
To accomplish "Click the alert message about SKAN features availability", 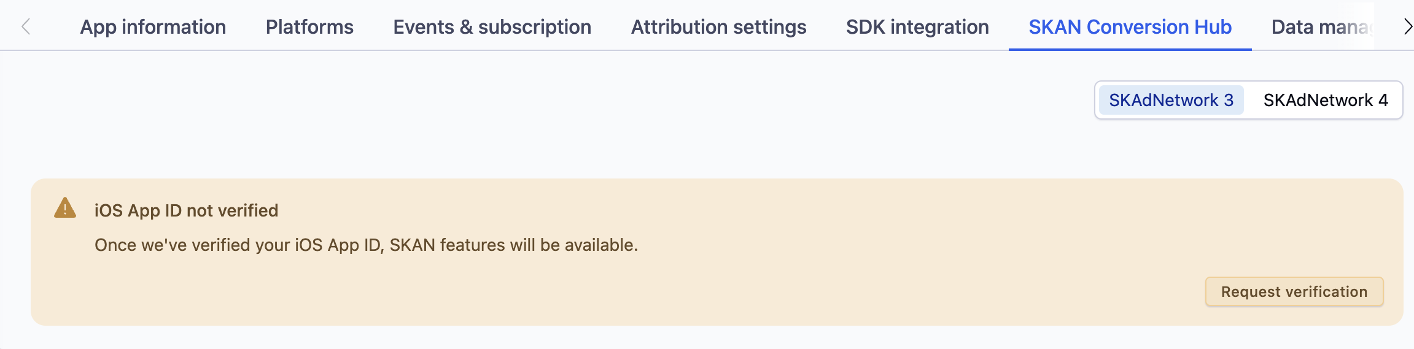I will (366, 245).
